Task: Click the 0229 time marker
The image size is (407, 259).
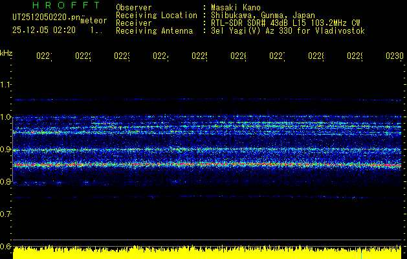Action: (355, 56)
